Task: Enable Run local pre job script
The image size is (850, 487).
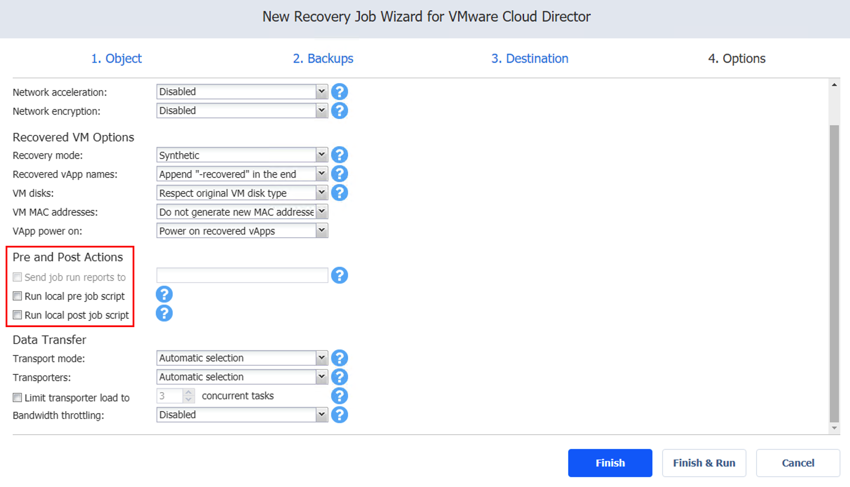Action: [17, 296]
